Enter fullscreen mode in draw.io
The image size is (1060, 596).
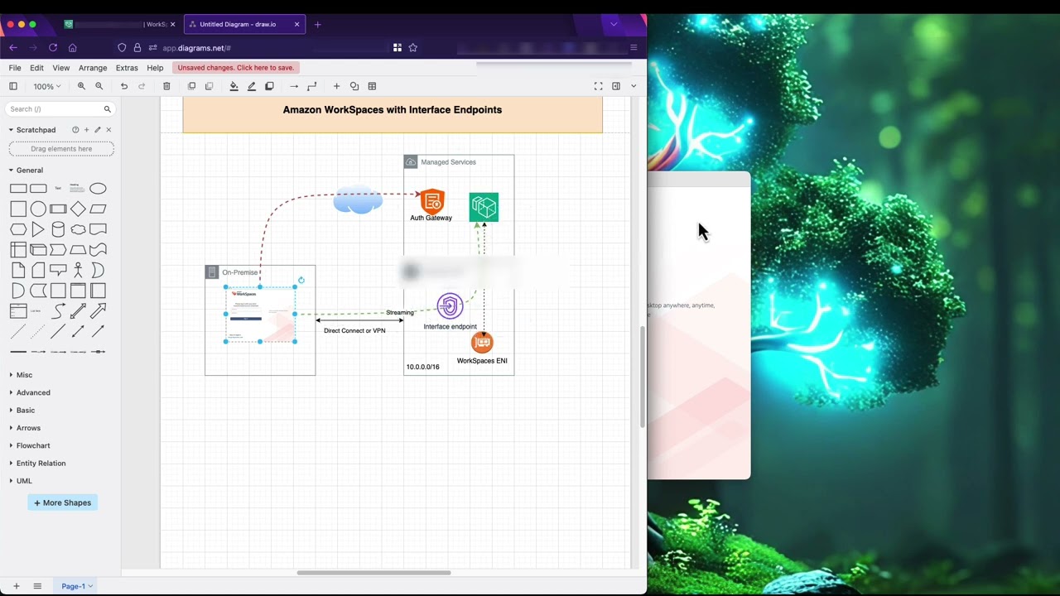coord(598,86)
